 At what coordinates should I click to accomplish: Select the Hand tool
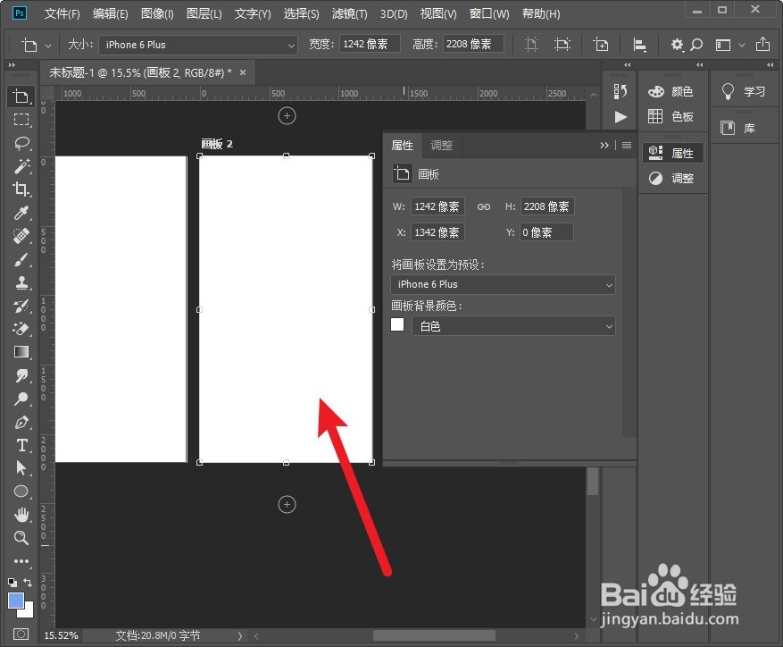[x=21, y=515]
